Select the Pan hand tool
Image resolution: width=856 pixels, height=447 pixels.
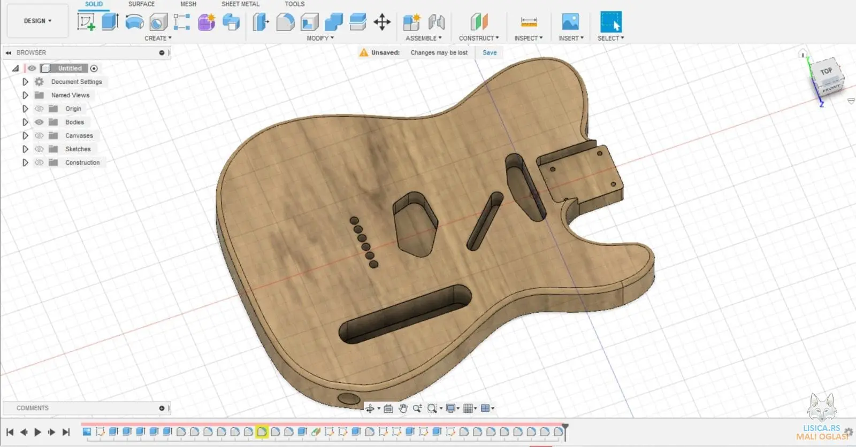coord(403,409)
